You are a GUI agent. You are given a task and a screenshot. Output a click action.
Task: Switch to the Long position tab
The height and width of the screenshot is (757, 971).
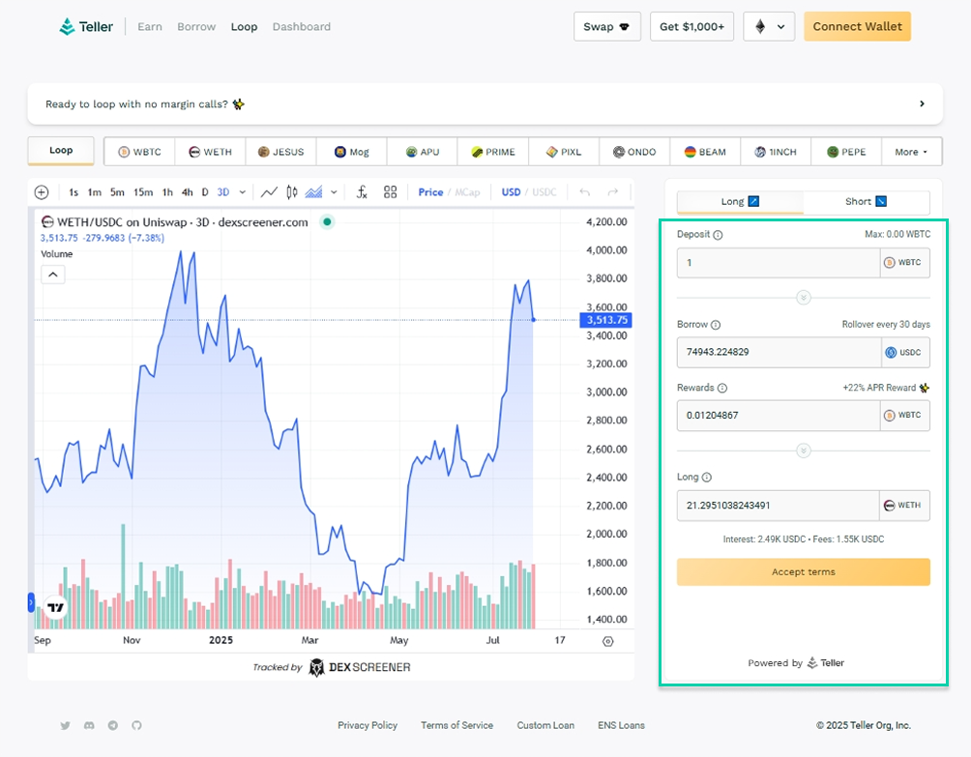click(x=740, y=202)
